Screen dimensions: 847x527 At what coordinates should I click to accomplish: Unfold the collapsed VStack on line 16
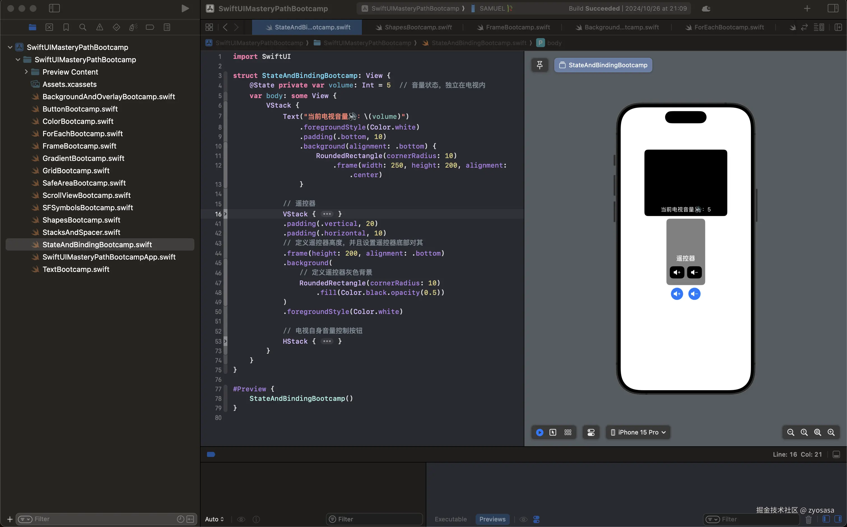pyautogui.click(x=327, y=214)
